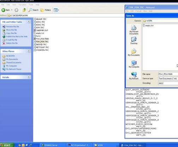Click My Documents shortcut in Save As
Image resolution: width=178 pixels, height=147 pixels.
click(x=134, y=52)
